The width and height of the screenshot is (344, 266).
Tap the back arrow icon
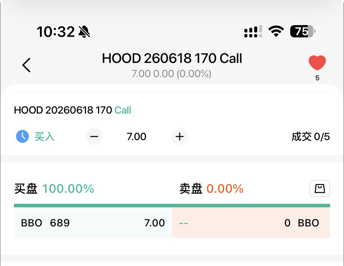click(26, 65)
